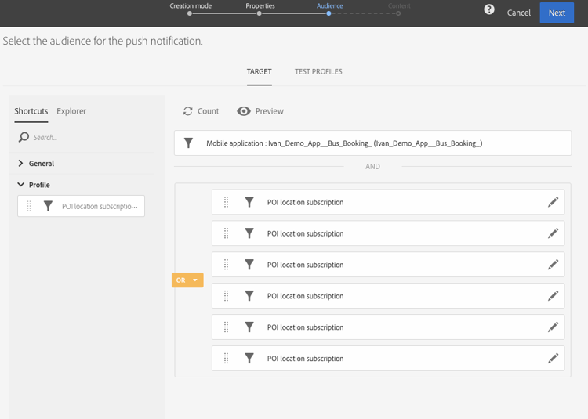
Task: Grab the sidebar POI filter drag handle
Action: pyautogui.click(x=29, y=206)
